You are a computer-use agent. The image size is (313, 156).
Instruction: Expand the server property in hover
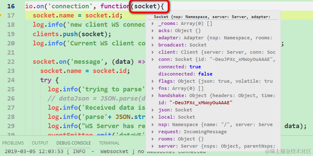[x=153, y=146]
